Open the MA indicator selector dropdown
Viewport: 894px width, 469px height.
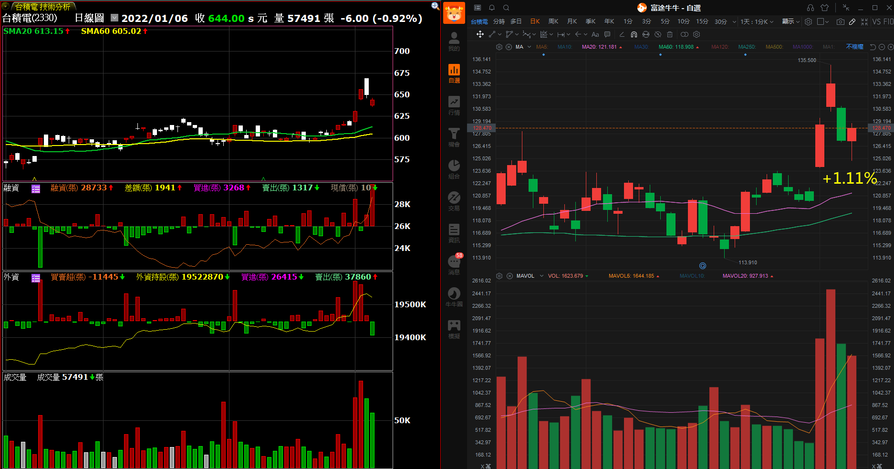click(529, 47)
